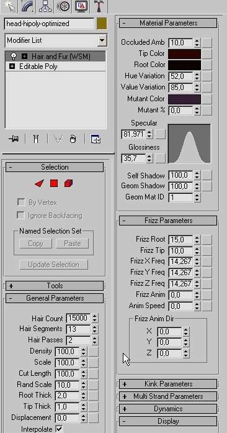Toggle Hair and Fur modifier lightbulb
This screenshot has height=433, width=227.
pyautogui.click(x=13, y=57)
